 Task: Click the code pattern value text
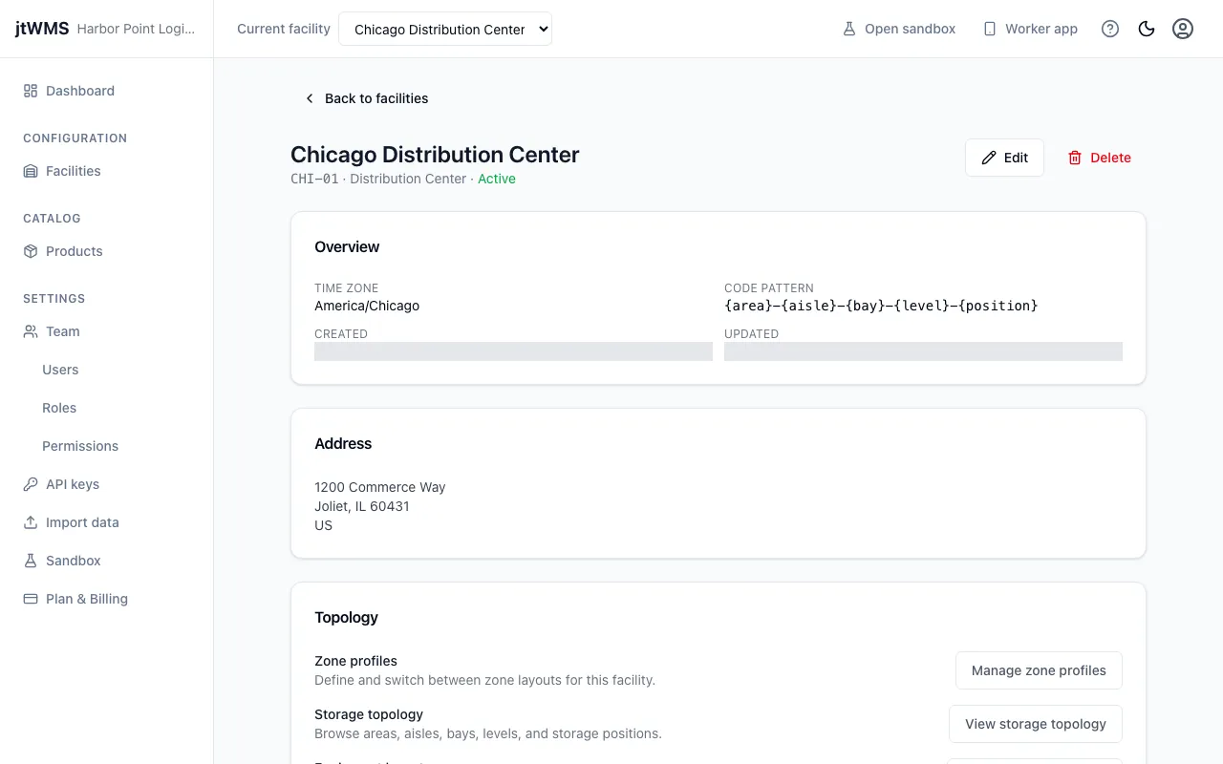click(x=881, y=306)
